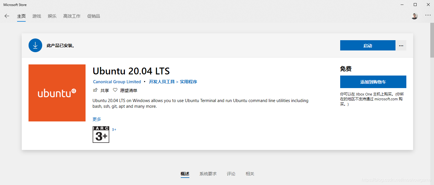This screenshot has width=434, height=185.
Task: Switch to the 游戏 tab
Action: [37, 16]
